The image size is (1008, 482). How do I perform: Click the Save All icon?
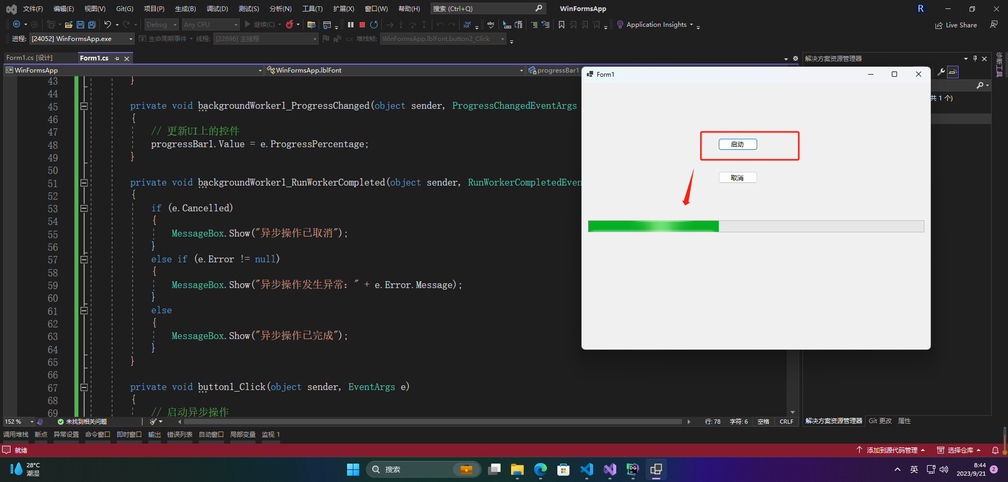pyautogui.click(x=92, y=25)
